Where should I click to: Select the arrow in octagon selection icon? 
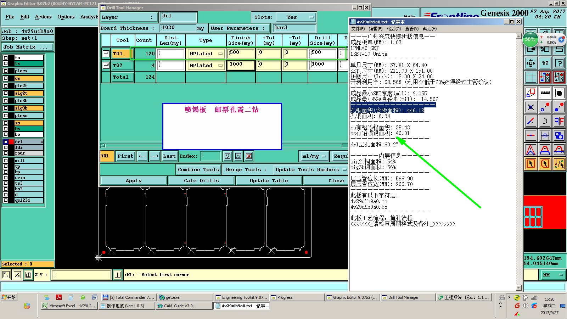[x=545, y=164]
